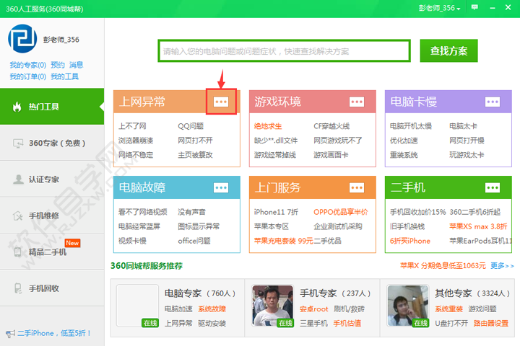
Task: Open 我的专家(0) link
Action: click(x=28, y=65)
